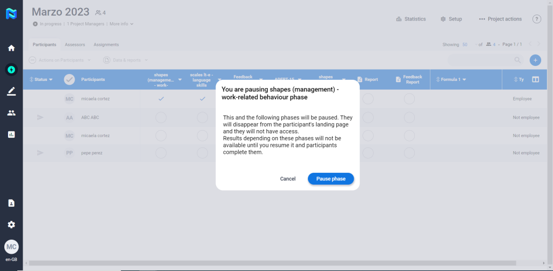This screenshot has height=271, width=553.
Task: Click the horizontal scrollbar at bottom
Action: tap(270, 263)
